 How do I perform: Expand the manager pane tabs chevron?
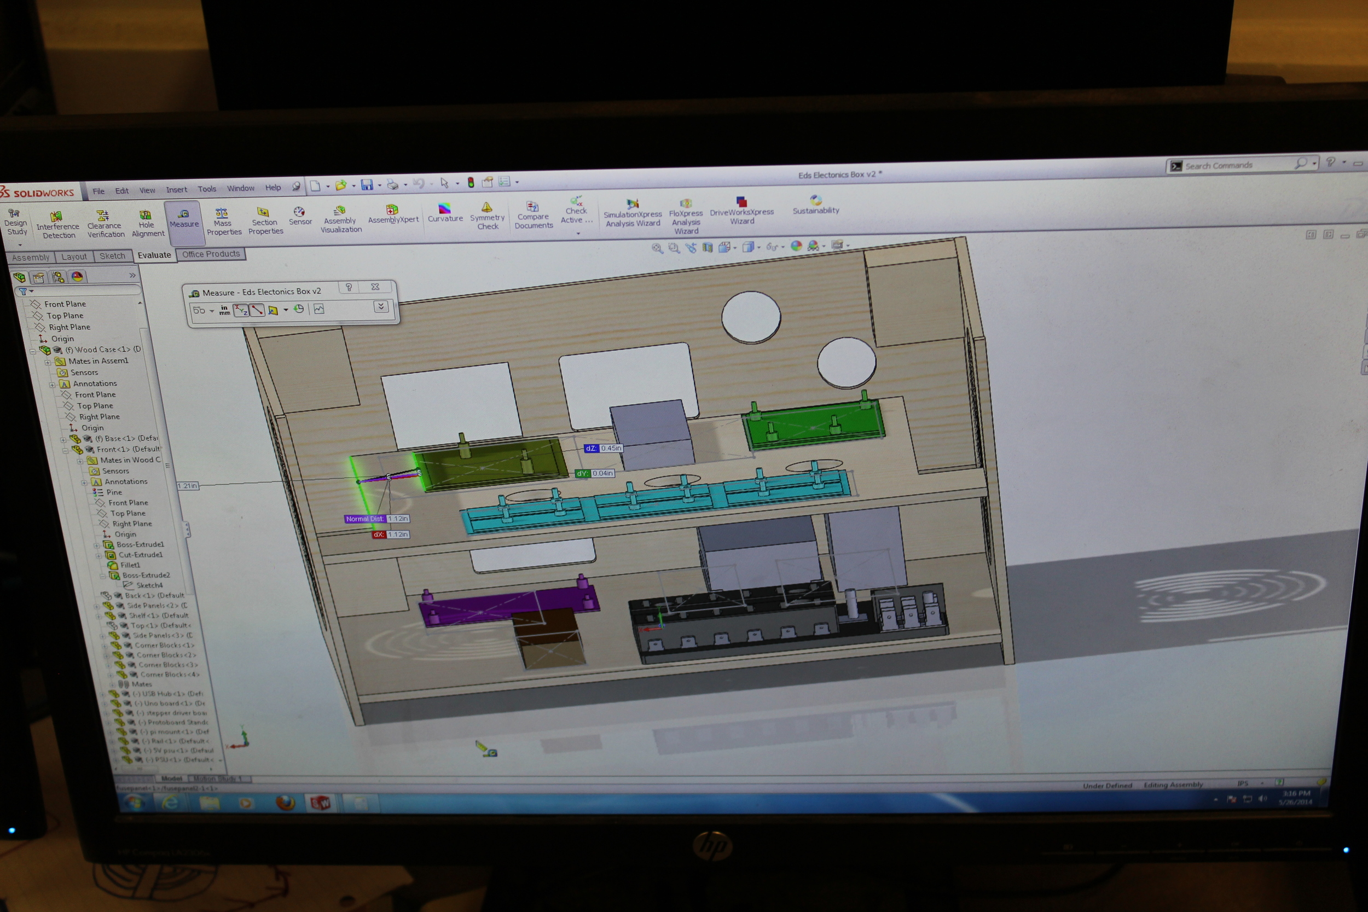[x=132, y=275]
